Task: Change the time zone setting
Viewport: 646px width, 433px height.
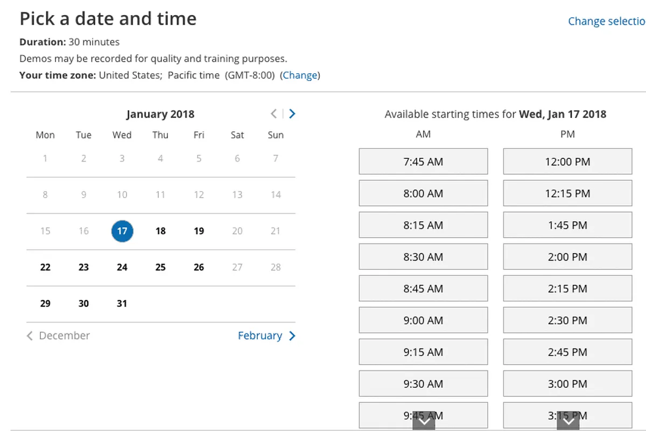Action: (x=300, y=75)
